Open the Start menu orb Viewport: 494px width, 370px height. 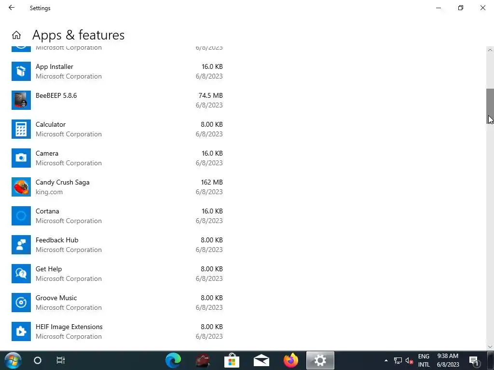pos(13,360)
